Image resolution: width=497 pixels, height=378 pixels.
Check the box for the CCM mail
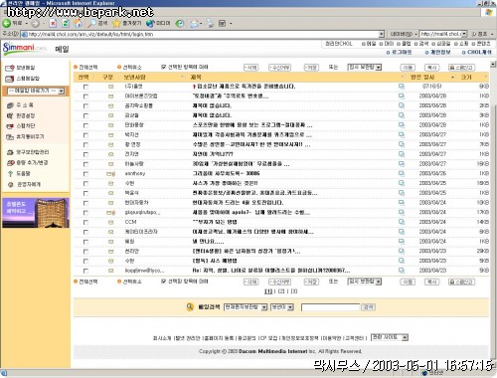tap(85, 223)
